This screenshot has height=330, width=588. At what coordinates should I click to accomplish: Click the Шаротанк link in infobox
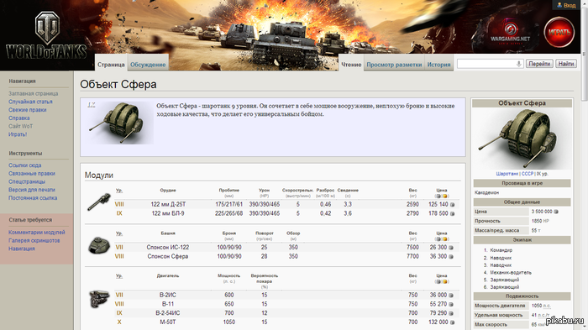pos(507,174)
